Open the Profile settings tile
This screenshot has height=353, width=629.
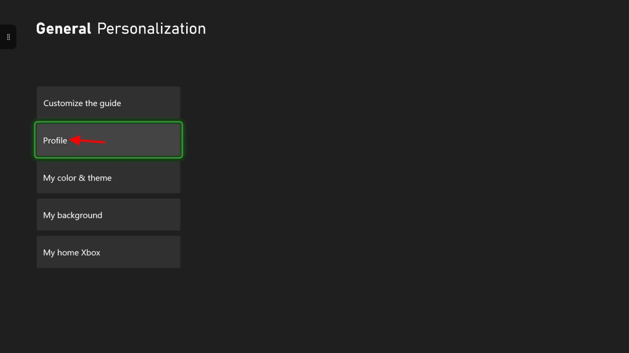108,140
